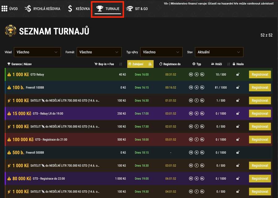Select the Freeroll 500BB tournament name

click(x=35, y=152)
